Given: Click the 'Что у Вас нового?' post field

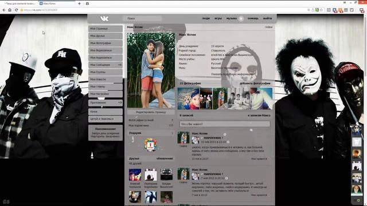Looking at the screenshot, I should pyautogui.click(x=225, y=124).
